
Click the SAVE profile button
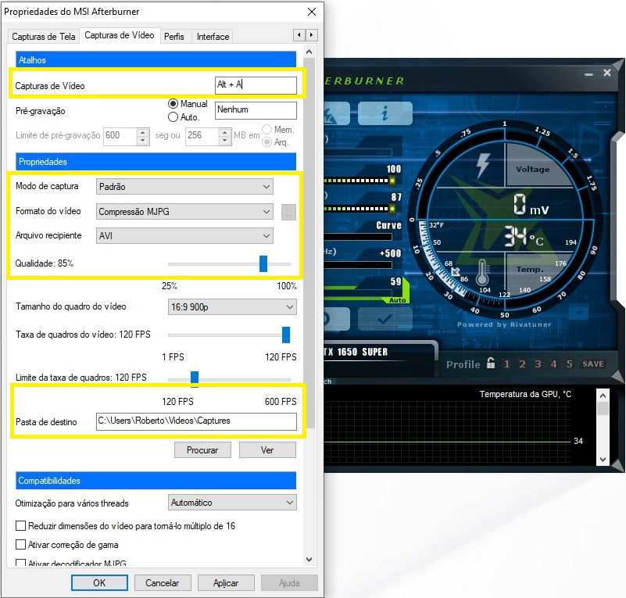click(x=593, y=363)
